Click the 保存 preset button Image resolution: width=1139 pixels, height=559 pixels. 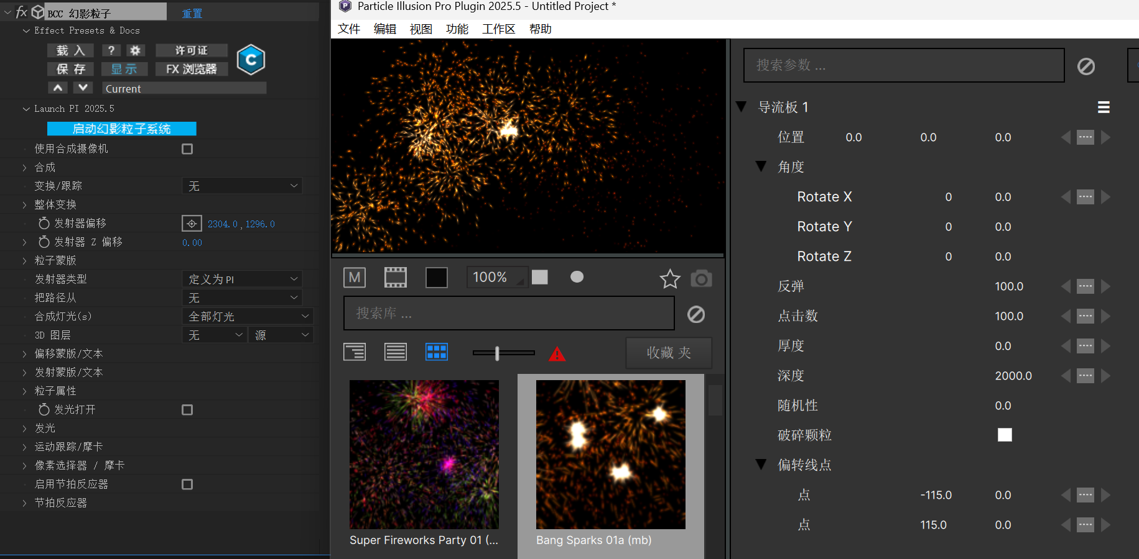(70, 69)
